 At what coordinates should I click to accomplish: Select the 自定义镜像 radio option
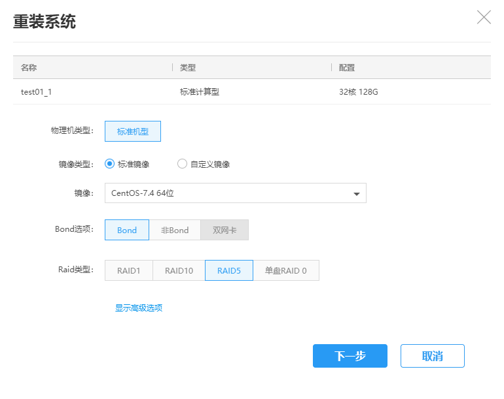pyautogui.click(x=183, y=164)
